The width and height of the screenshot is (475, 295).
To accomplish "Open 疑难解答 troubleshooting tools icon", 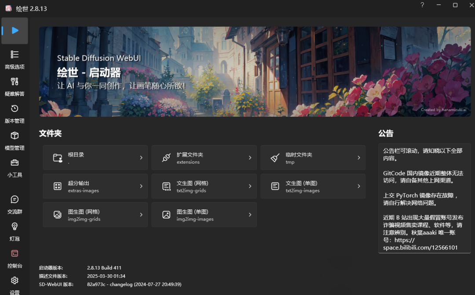I will pos(15,81).
